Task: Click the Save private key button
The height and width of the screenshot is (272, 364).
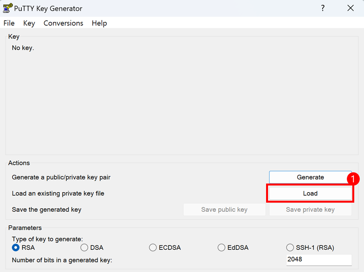Action: [311, 210]
